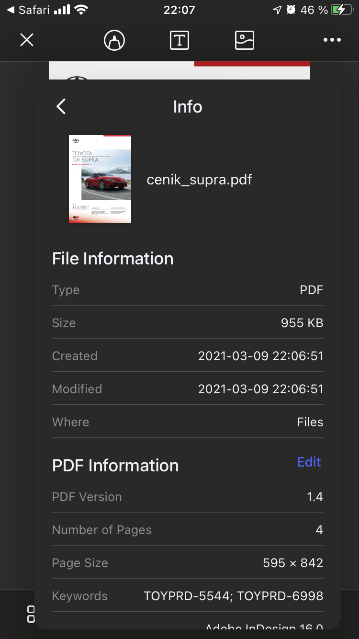
Task: Tap the cenik_supra.pdf cover thumbnail
Action: pyautogui.click(x=100, y=179)
